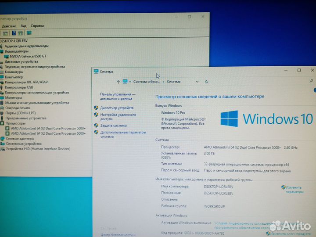Viewport: 316px width, 237px height.
Task: Click the display adapter icon next to NVIDIA GeForce
Action: click(7, 57)
